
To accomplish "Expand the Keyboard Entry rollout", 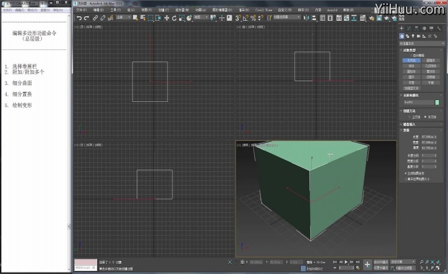I will coord(409,124).
